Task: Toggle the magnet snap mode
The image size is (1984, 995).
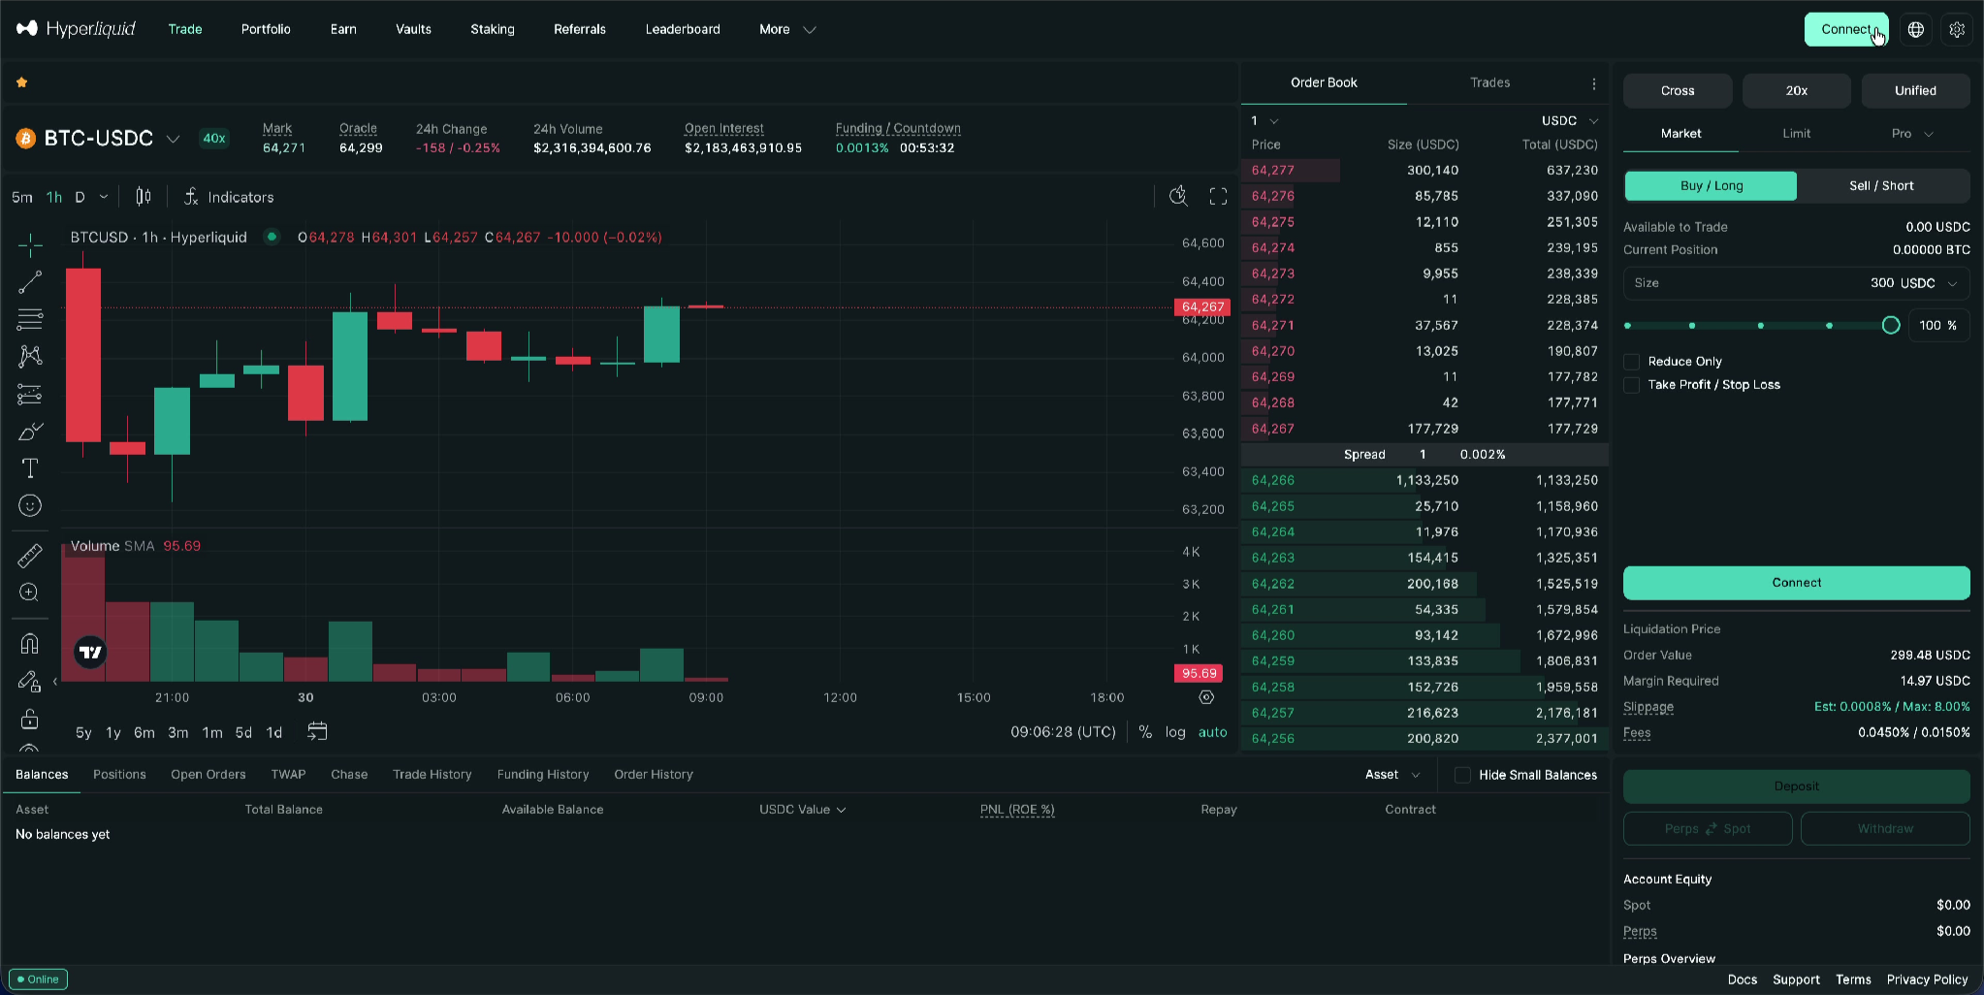Action: 30,644
